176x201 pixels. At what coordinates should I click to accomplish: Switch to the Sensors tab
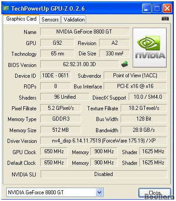(x=50, y=20)
